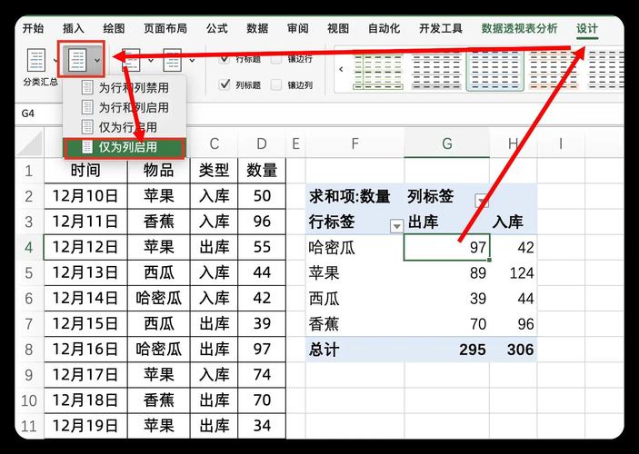Viewport: 639px width, 454px height.
Task: Expand the Grand Totals dropdown arrow
Action: (97, 61)
